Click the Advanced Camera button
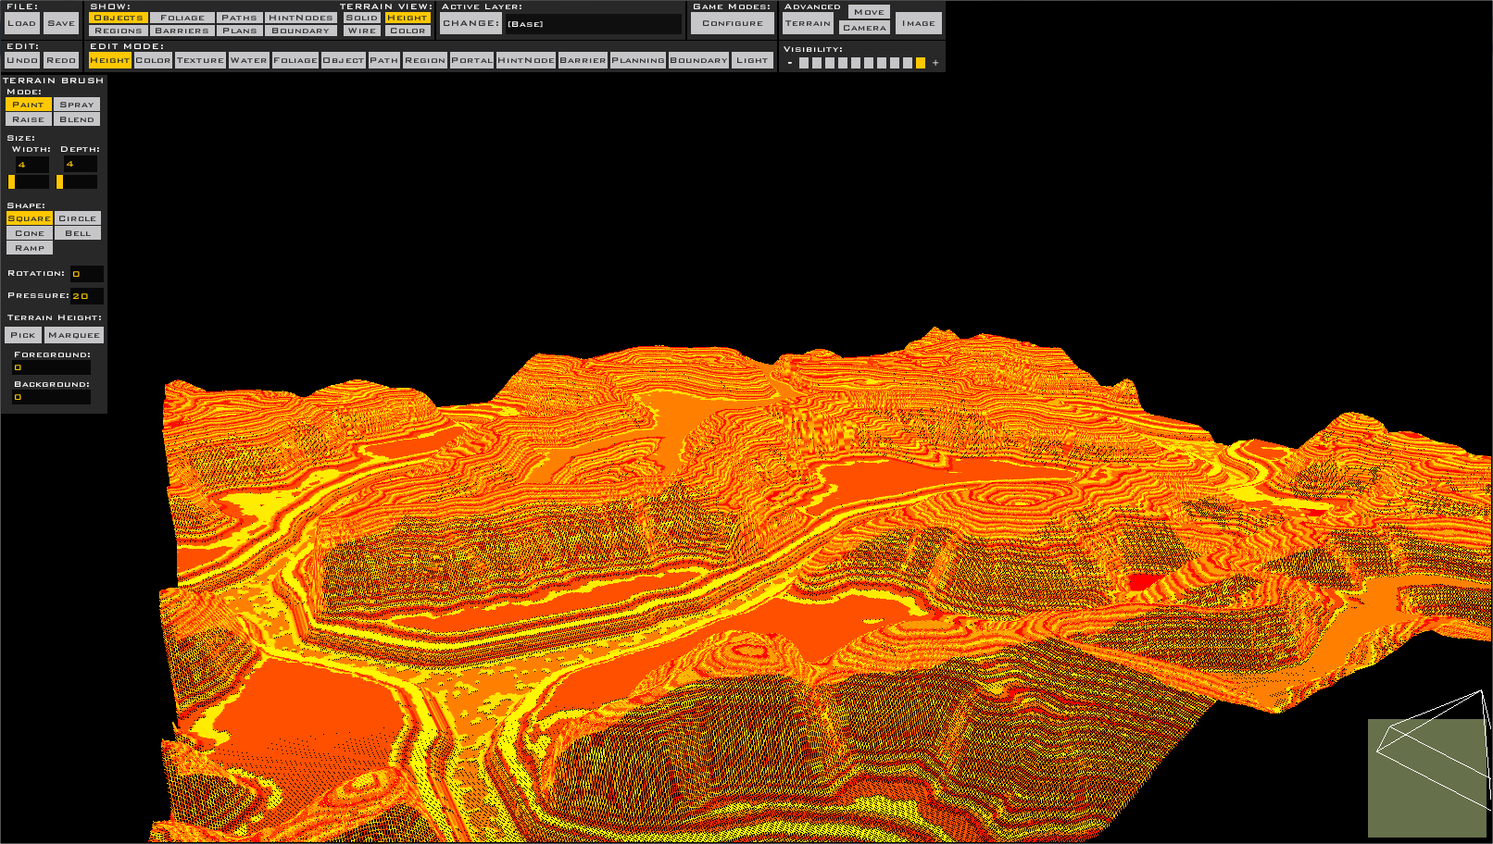 [x=864, y=28]
